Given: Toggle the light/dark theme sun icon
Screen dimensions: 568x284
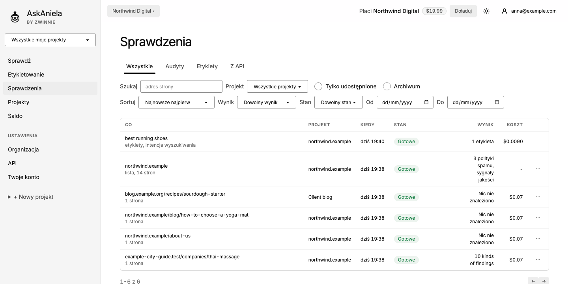Looking at the screenshot, I should tap(486, 11).
